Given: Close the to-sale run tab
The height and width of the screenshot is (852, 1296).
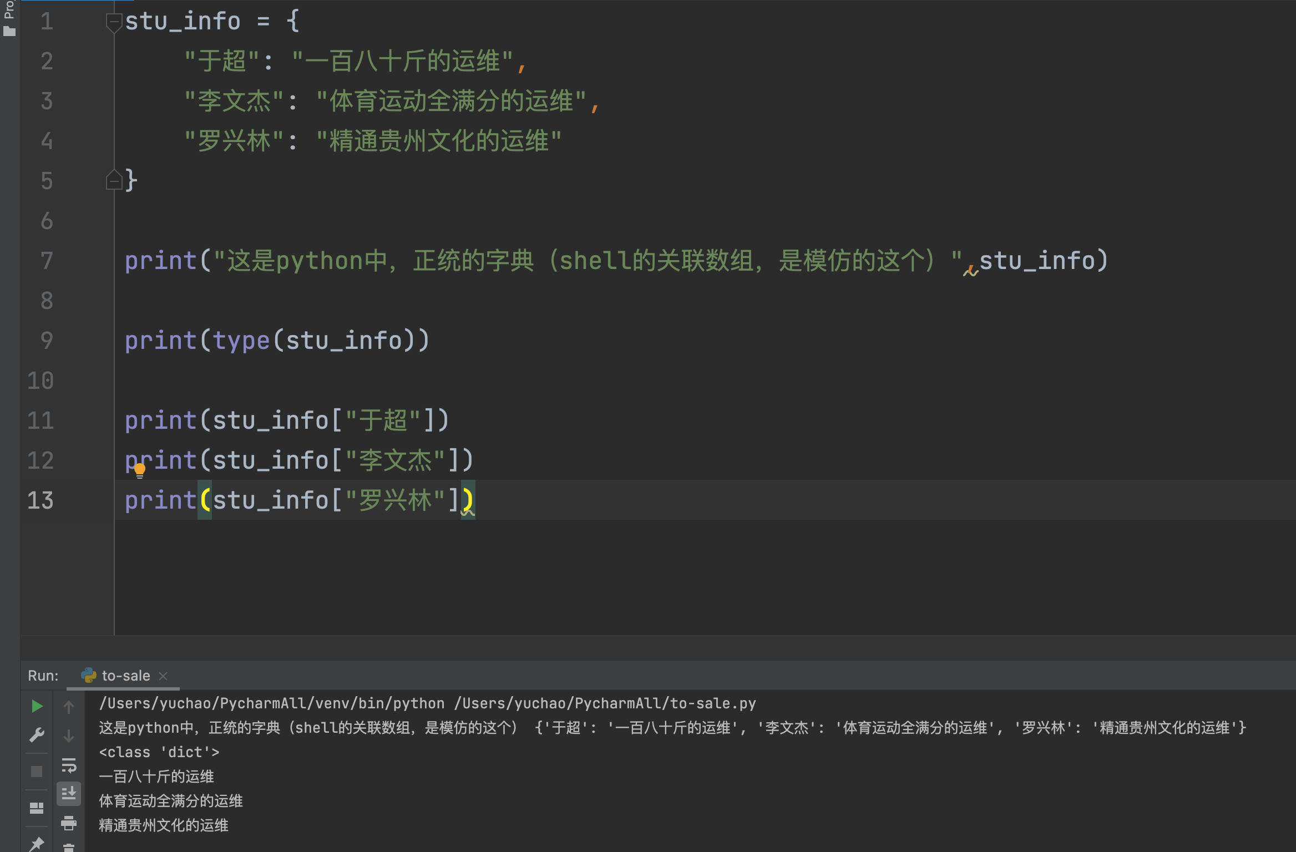Looking at the screenshot, I should (x=163, y=676).
